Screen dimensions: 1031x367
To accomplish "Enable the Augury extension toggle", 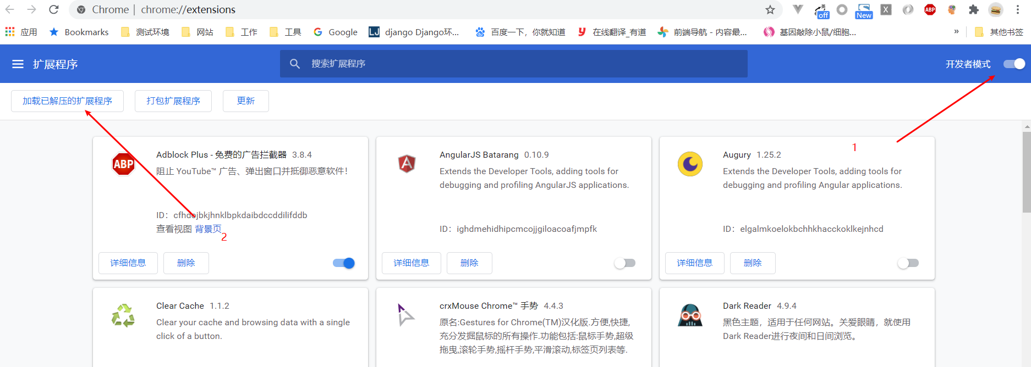I will [908, 263].
